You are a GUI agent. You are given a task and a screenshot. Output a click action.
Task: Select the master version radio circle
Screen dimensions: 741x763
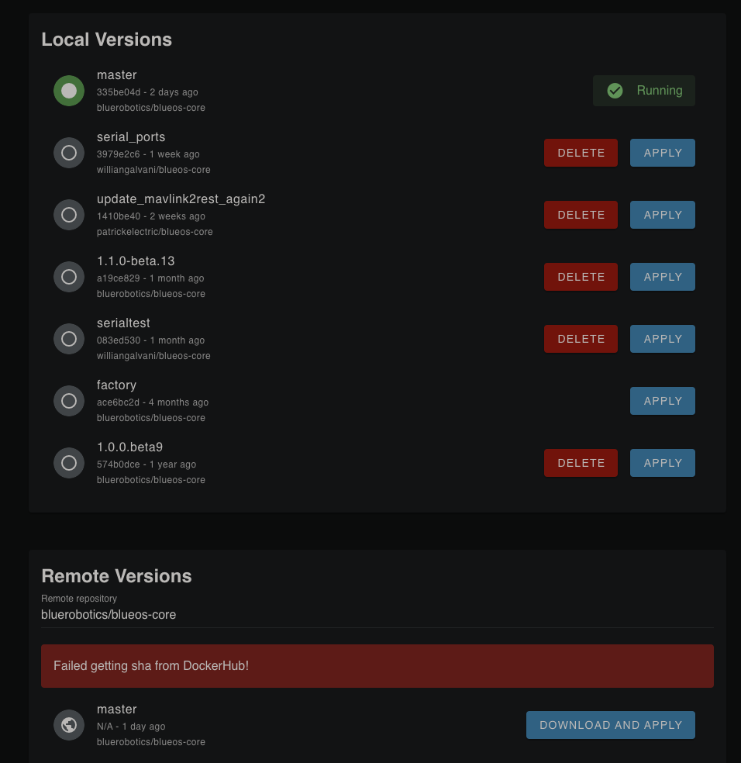click(x=68, y=90)
